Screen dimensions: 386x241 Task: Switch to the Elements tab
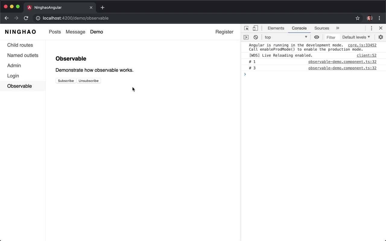[x=276, y=28]
